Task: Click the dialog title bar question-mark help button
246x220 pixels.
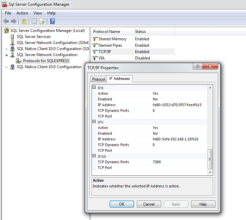Action: pos(197,66)
